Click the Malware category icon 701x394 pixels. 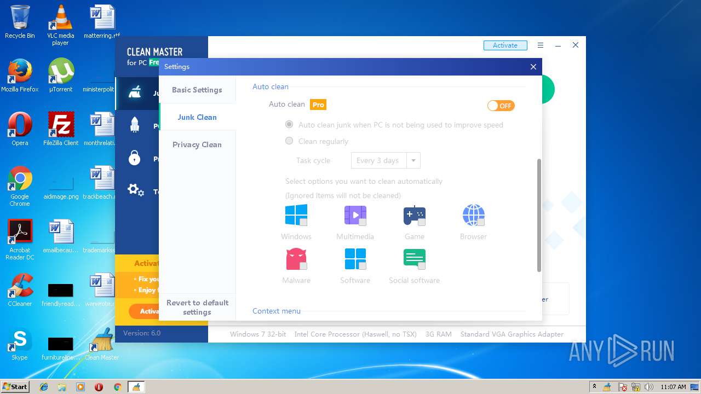click(296, 259)
